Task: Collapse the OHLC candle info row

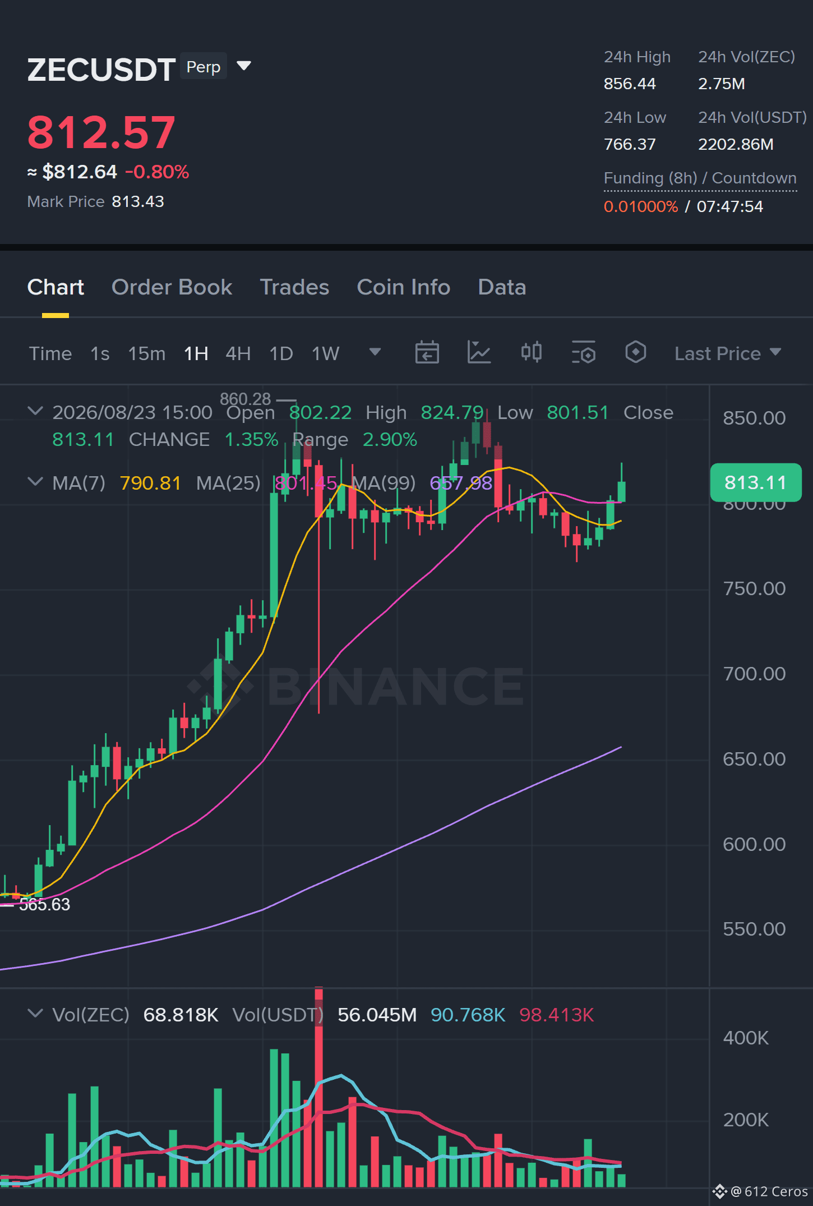Action: (x=35, y=411)
